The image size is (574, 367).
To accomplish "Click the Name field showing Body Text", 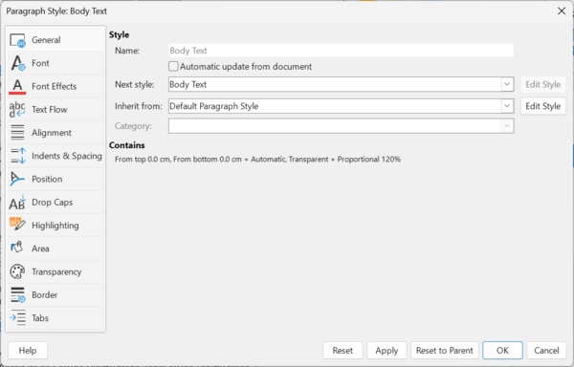I will coord(341,51).
